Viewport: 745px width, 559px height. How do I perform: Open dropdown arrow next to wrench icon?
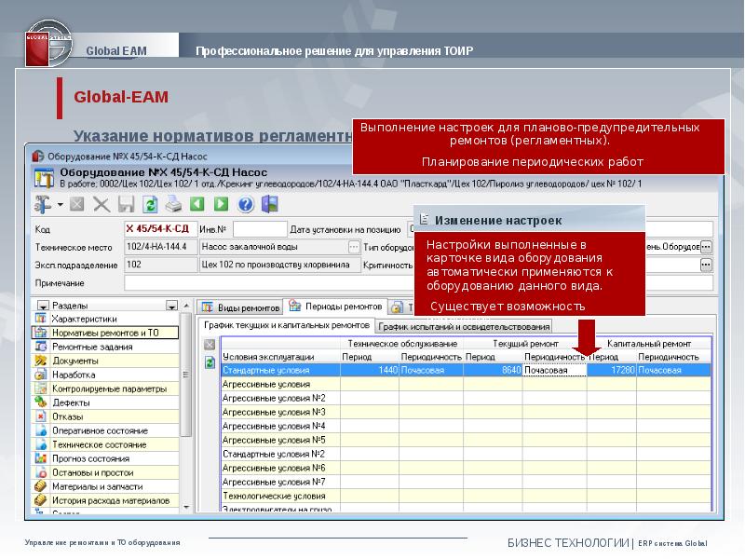(60, 205)
